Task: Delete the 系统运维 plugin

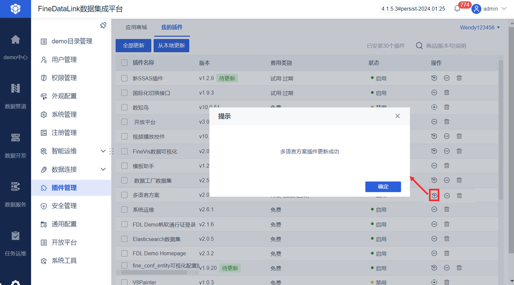Action: 447,209
